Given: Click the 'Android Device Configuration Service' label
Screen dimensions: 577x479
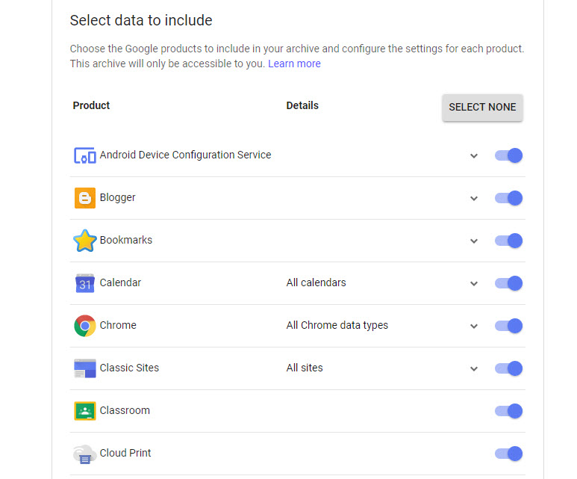Looking at the screenshot, I should (x=185, y=155).
